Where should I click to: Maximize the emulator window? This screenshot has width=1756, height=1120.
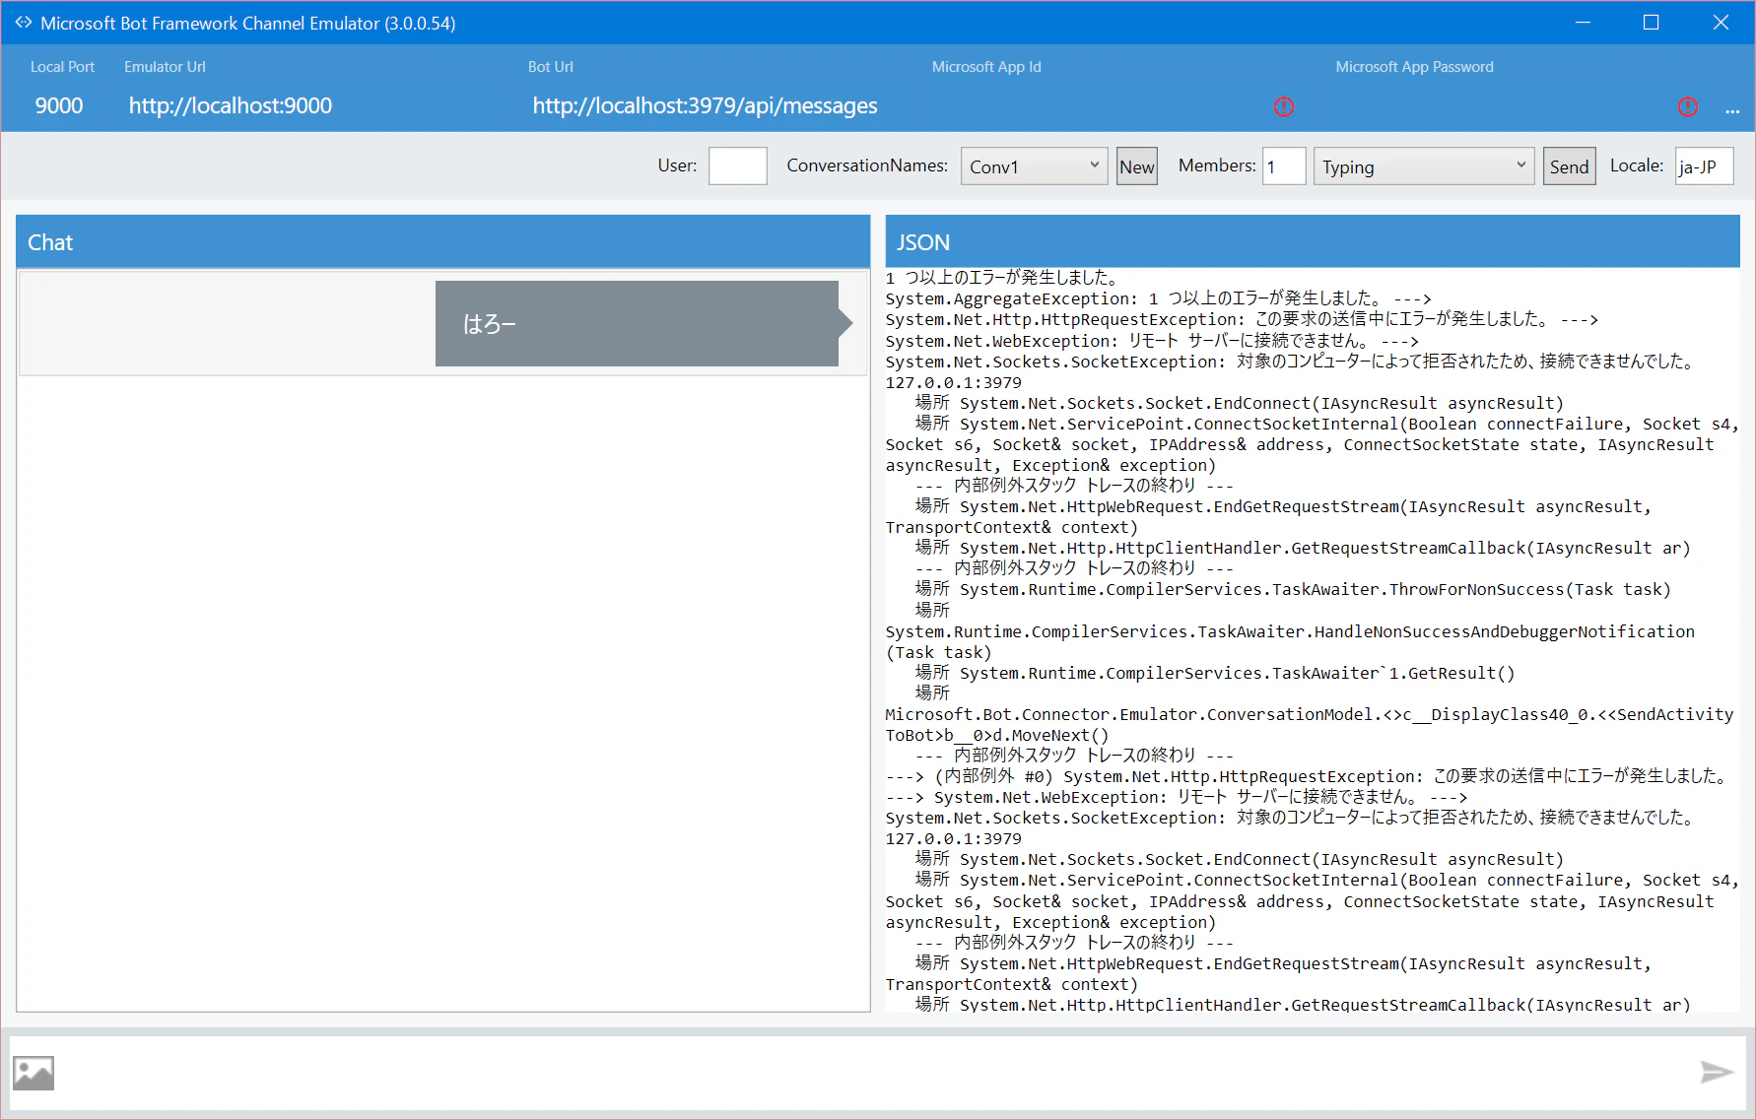click(x=1652, y=23)
